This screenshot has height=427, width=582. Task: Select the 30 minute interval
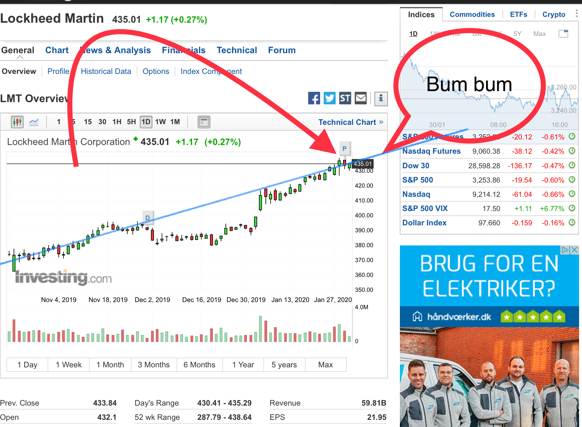(102, 122)
